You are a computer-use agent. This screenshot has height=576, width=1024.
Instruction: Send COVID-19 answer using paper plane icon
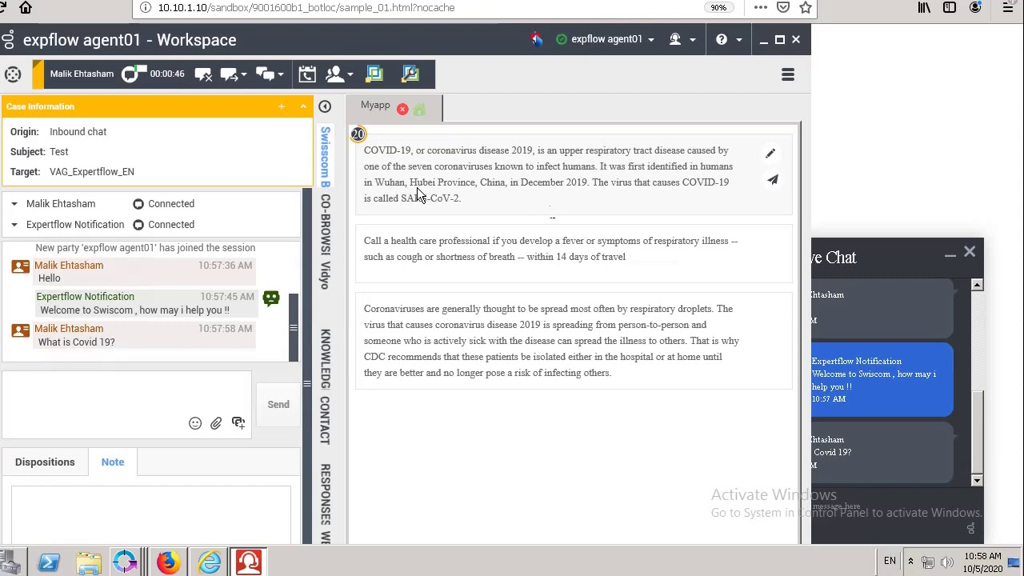[x=773, y=180]
